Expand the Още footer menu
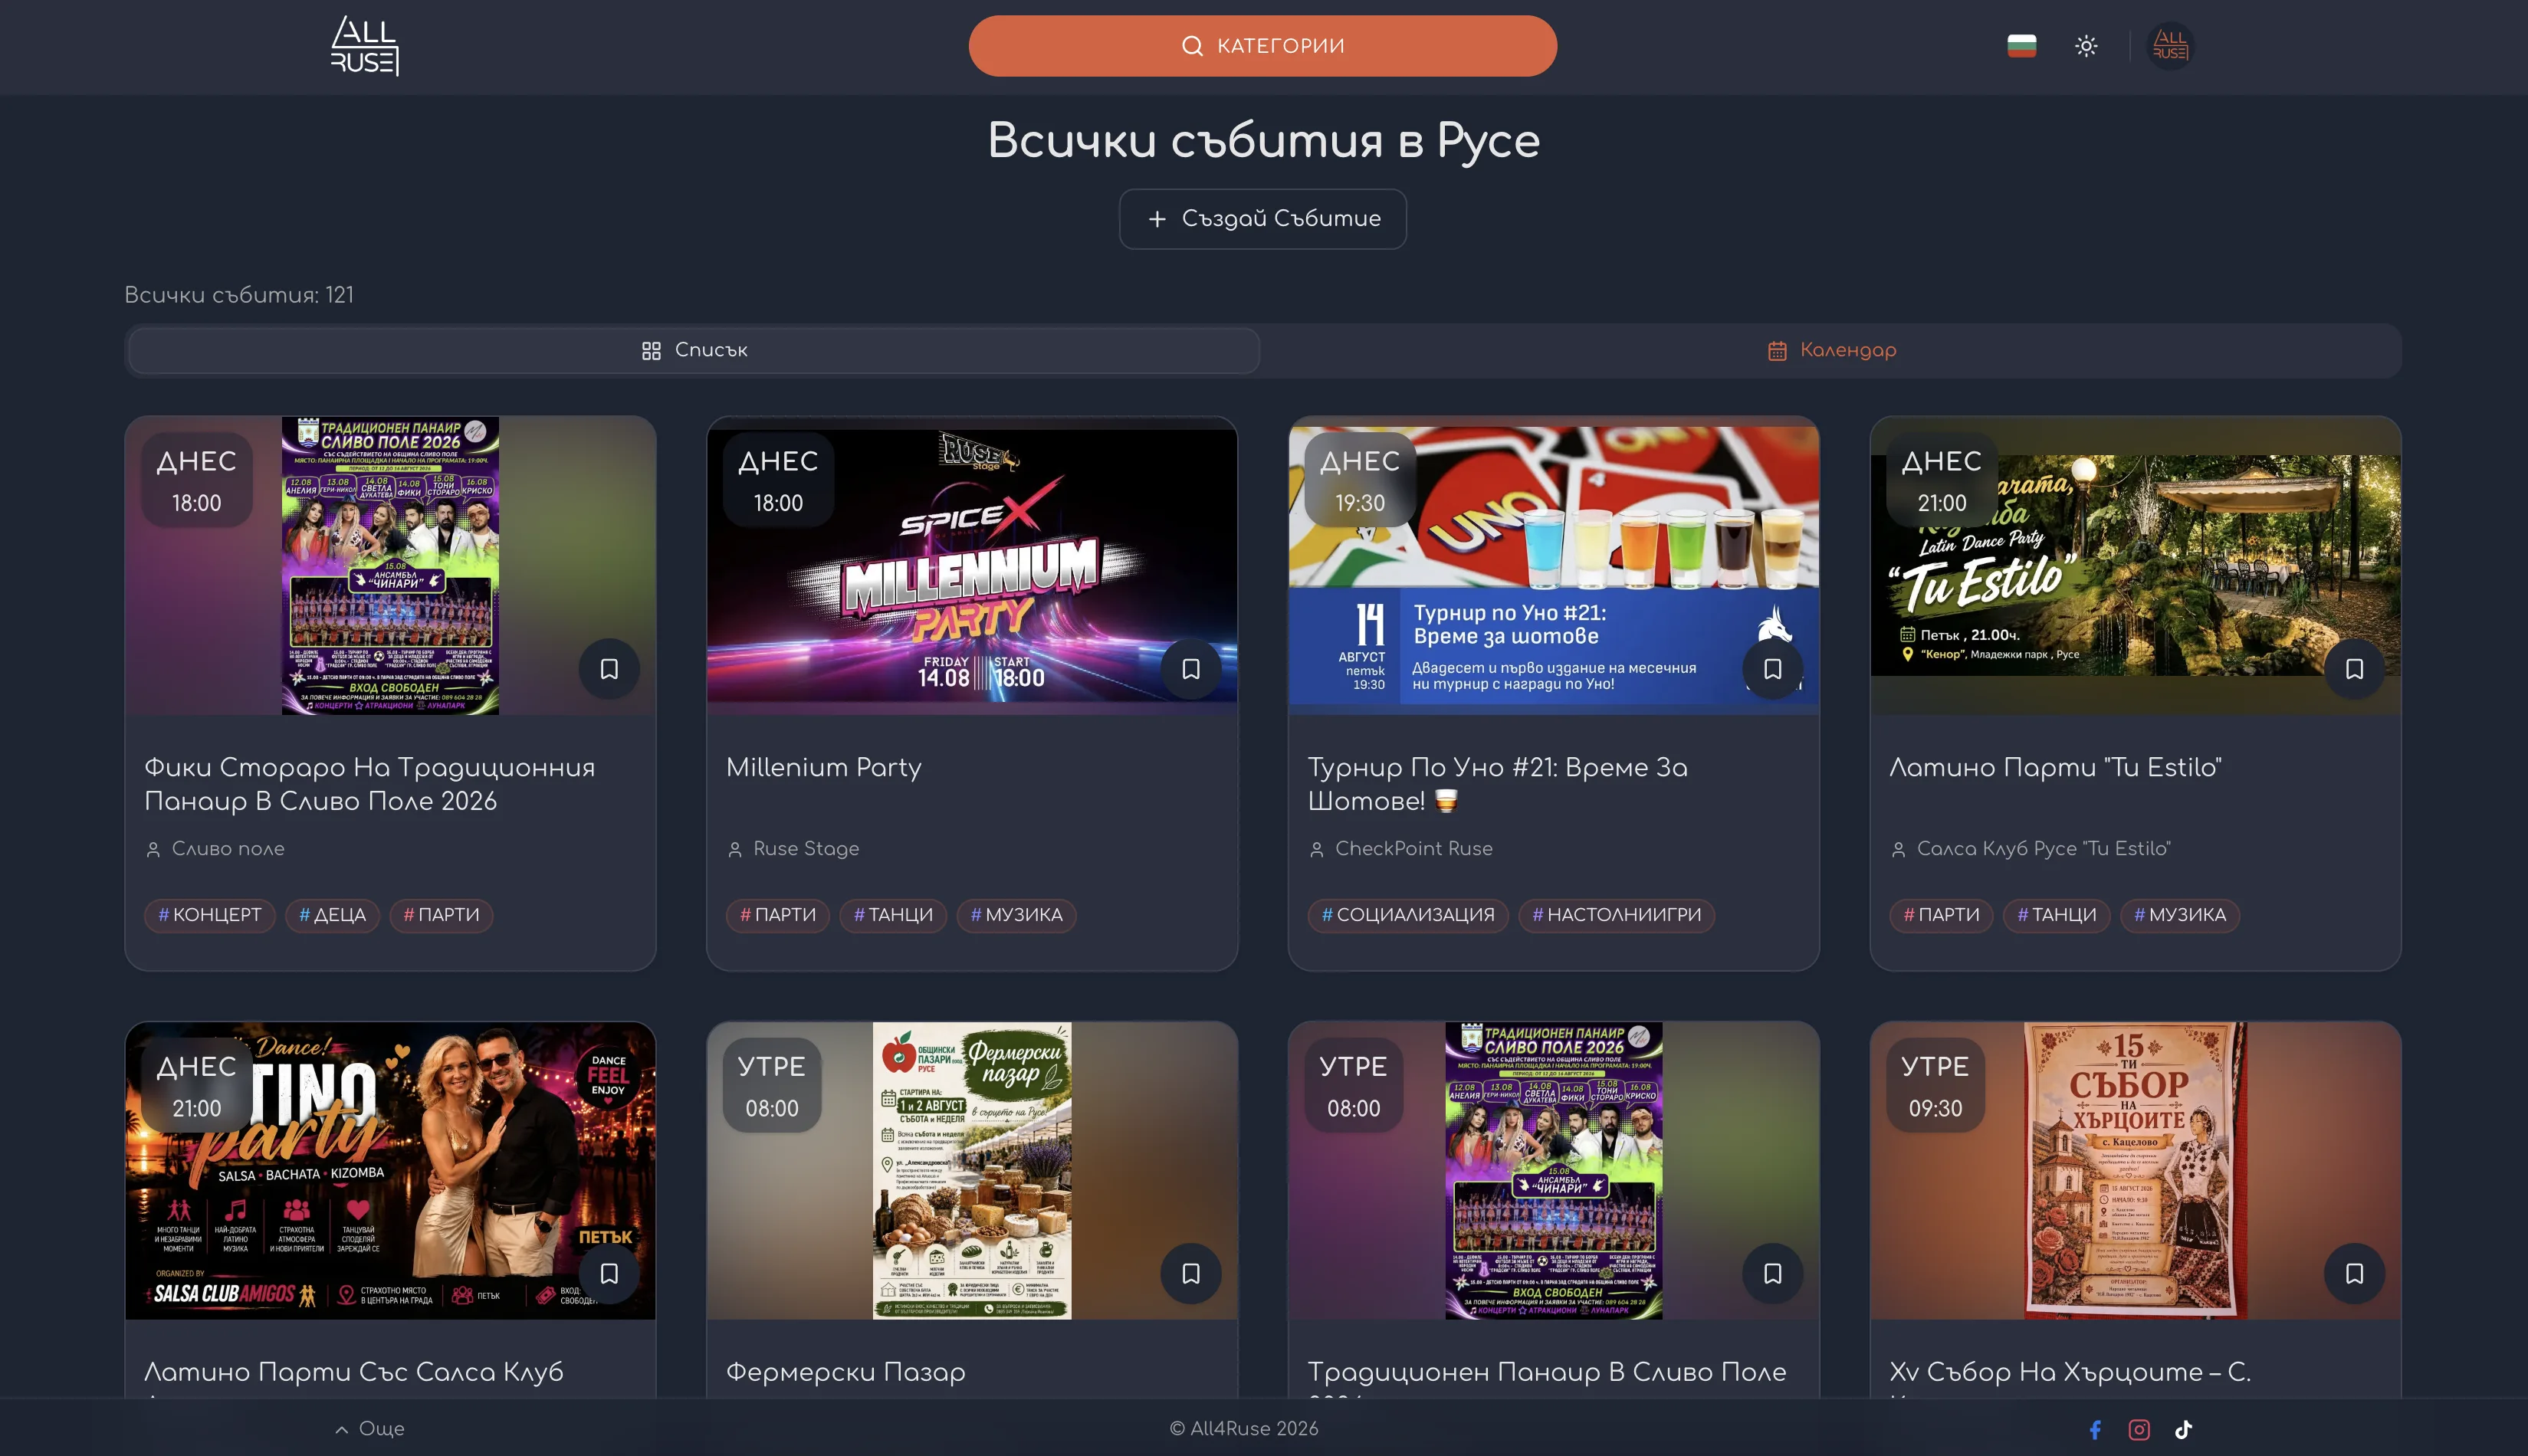The image size is (2528, 1456). pos(369,1429)
